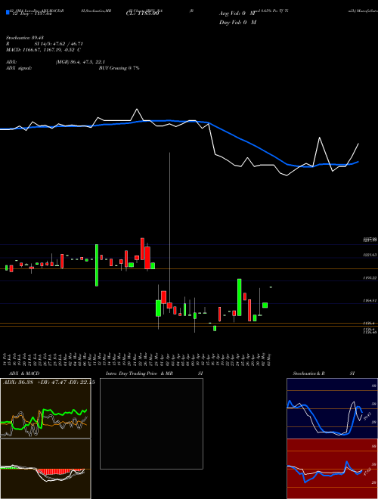Click the 'SI 14/3: 47.62 / 46.71' value
The width and height of the screenshot is (378, 499).
click(x=59, y=44)
